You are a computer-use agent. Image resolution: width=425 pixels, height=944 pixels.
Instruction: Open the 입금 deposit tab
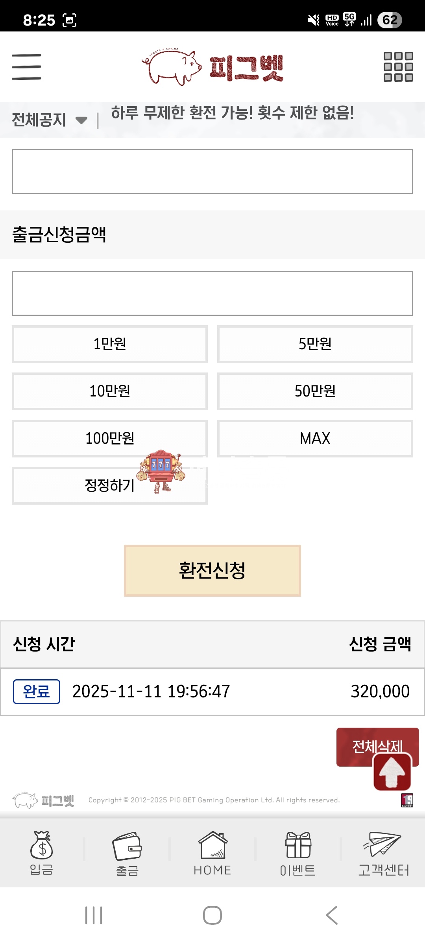[42, 854]
